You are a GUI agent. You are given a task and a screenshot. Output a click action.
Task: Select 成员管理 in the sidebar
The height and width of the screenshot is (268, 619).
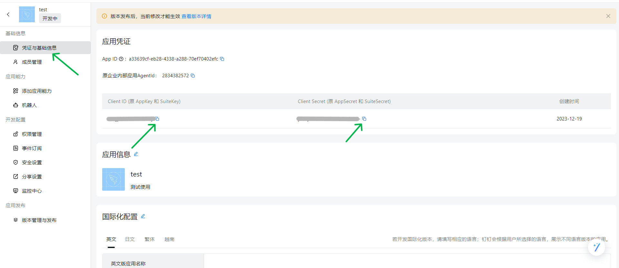coord(32,62)
